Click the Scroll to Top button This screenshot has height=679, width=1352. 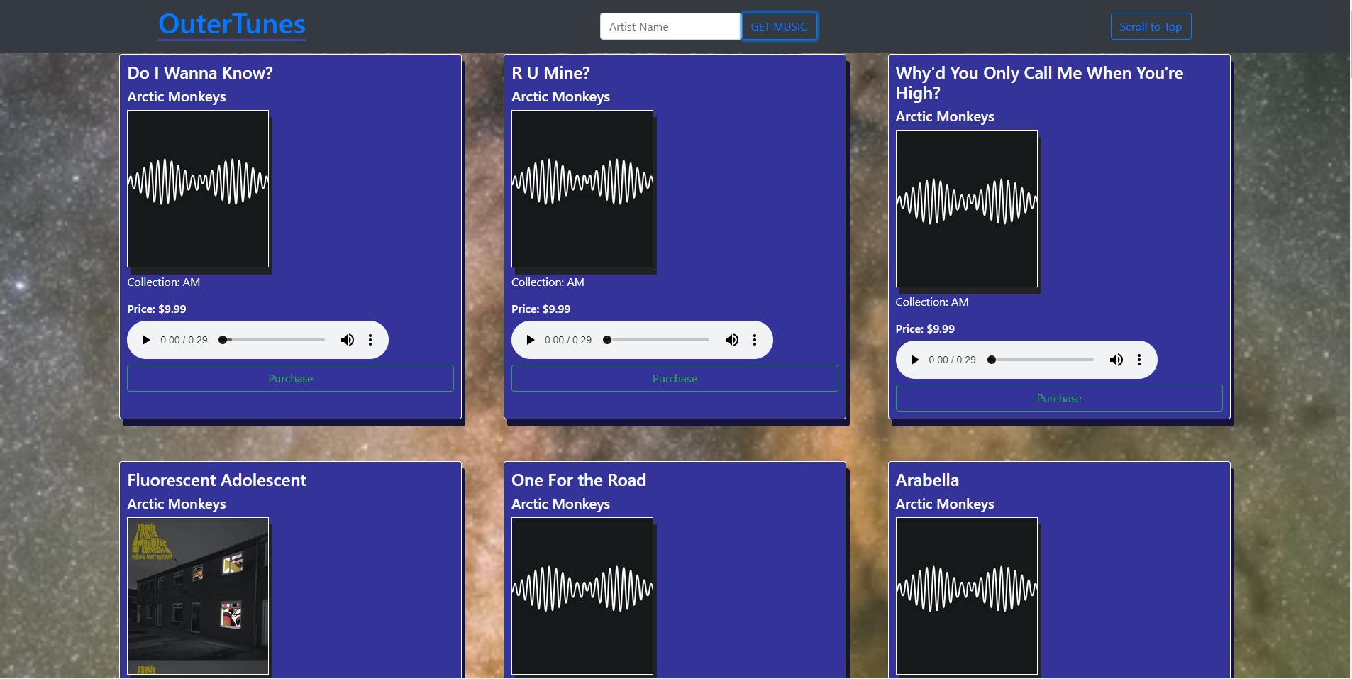[1151, 26]
